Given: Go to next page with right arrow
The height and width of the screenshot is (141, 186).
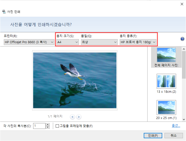Looking at the screenshot, I should pyautogui.click(x=79, y=117).
